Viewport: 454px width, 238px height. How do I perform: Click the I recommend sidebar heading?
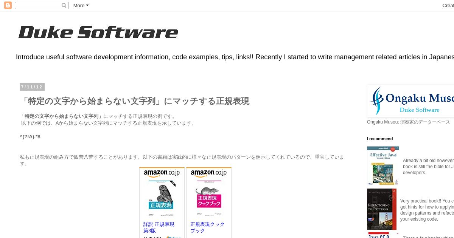pyautogui.click(x=380, y=139)
